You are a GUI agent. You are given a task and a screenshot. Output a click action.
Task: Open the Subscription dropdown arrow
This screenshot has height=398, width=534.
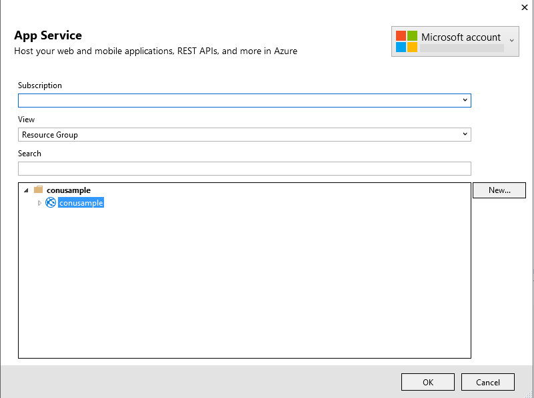click(x=465, y=100)
